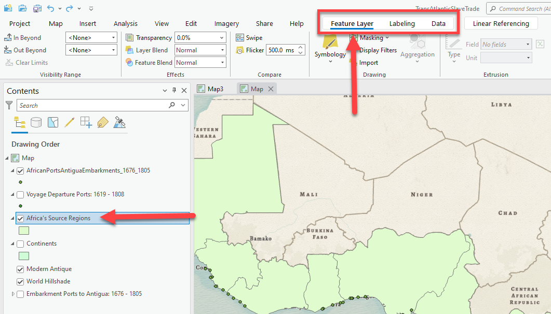Click filter funnel icon in Contents
This screenshot has height=314, width=551.
9,105
